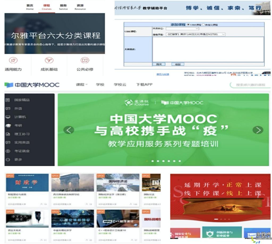272x244 pixels.
Task: Go to previous banner slide arrow
Action: [69, 130]
